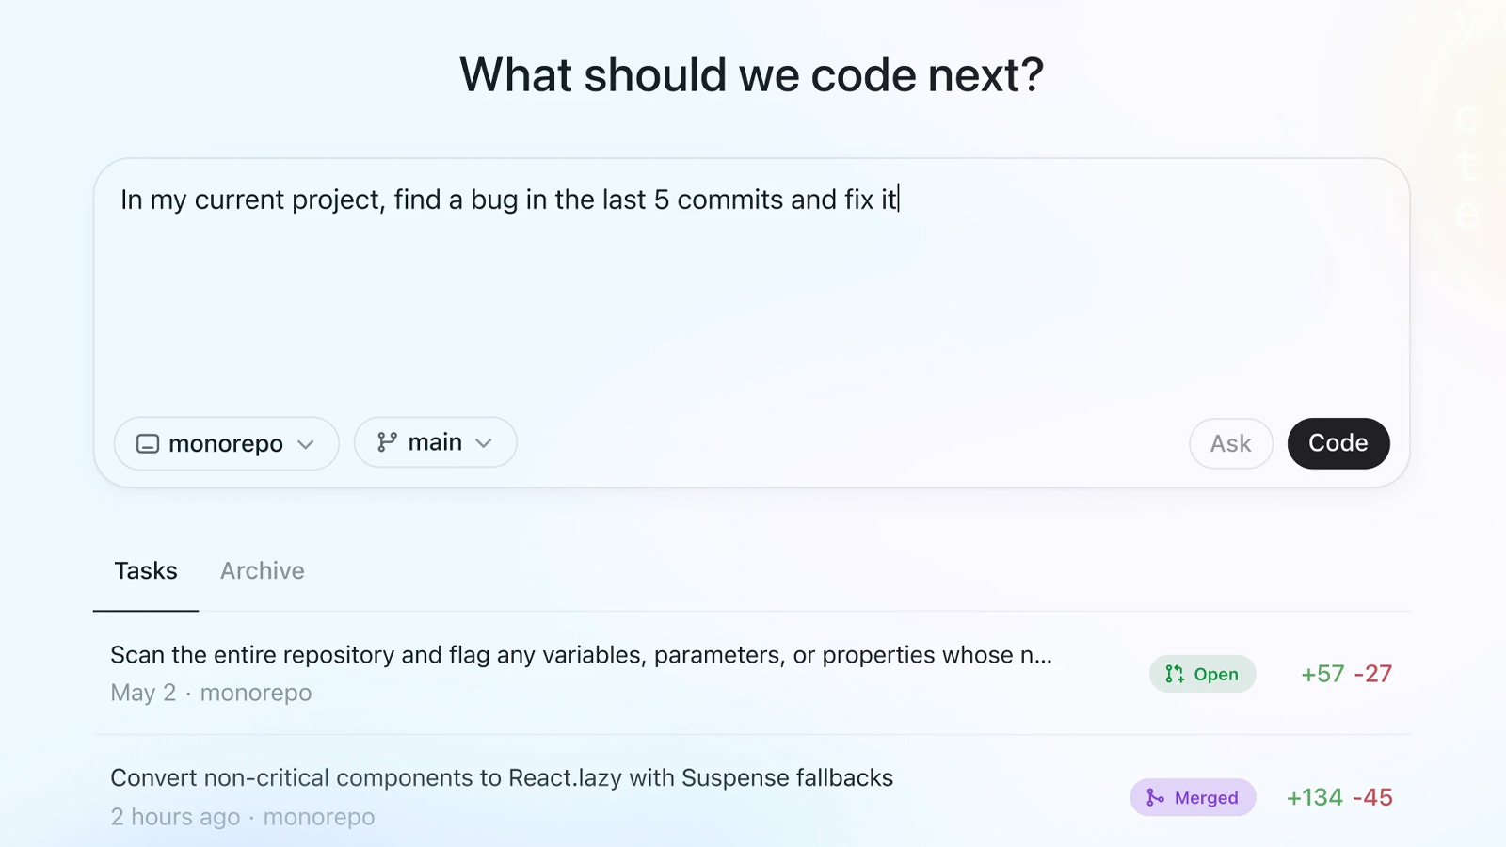This screenshot has height=847, width=1506.
Task: Click the Merged status badge
Action: pos(1193,797)
